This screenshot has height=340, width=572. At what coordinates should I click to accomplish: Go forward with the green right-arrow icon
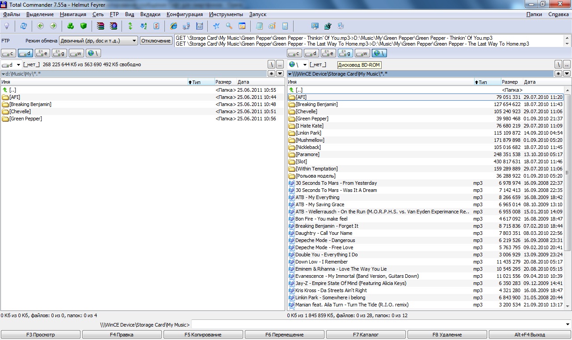pyautogui.click(x=53, y=26)
